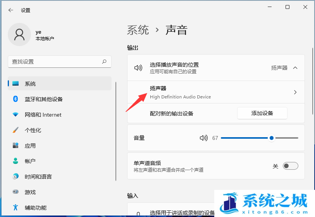Minimize the Settings window
The width and height of the screenshot is (315, 217).
(270, 7)
